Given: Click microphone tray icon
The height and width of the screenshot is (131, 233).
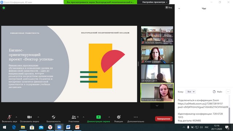Looking at the screenshot, I should (x=188, y=127).
